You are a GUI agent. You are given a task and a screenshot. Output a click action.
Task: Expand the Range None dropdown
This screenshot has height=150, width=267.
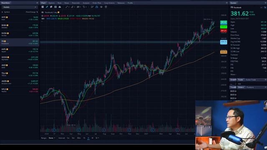pyautogui.click(x=52, y=138)
